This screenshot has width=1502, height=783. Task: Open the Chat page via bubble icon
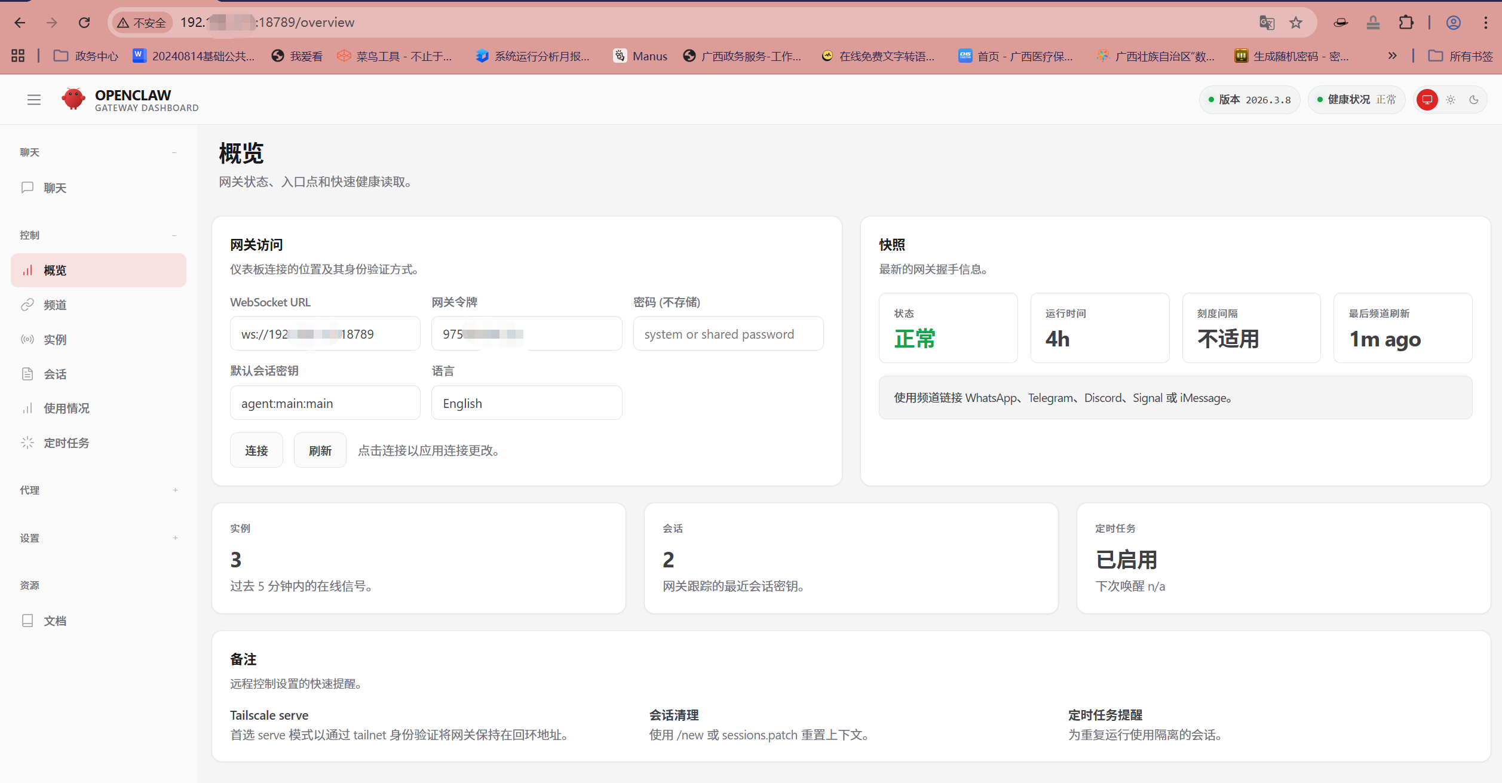27,188
